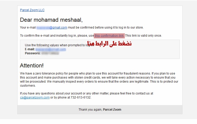This screenshot has height=124, width=197.
Task: Open the cs@parcelzoom.com email link
Action: [x=35, y=97]
